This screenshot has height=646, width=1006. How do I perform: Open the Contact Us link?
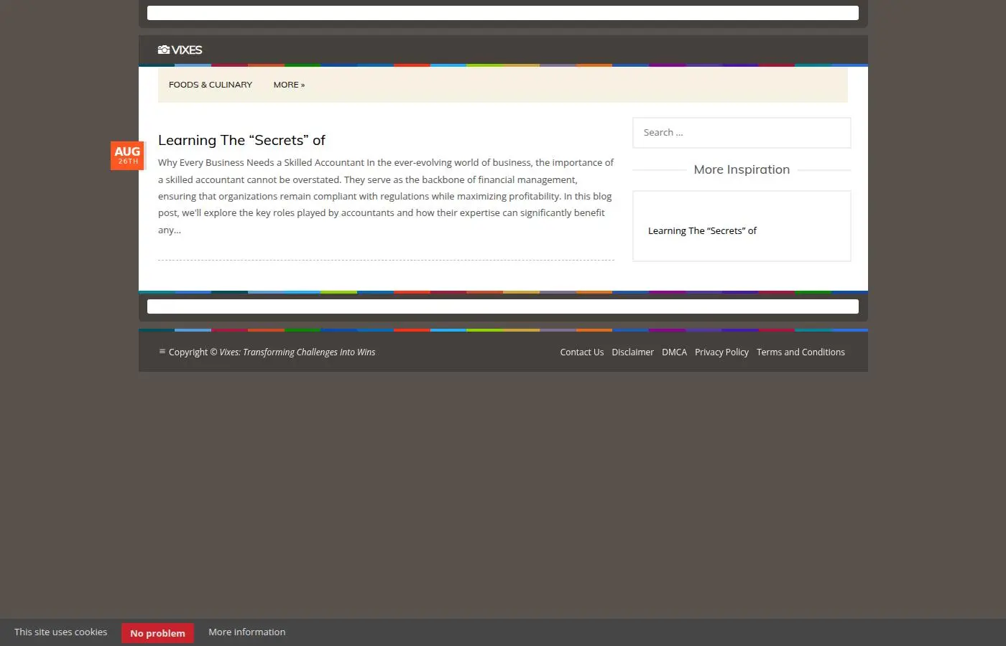(582, 352)
